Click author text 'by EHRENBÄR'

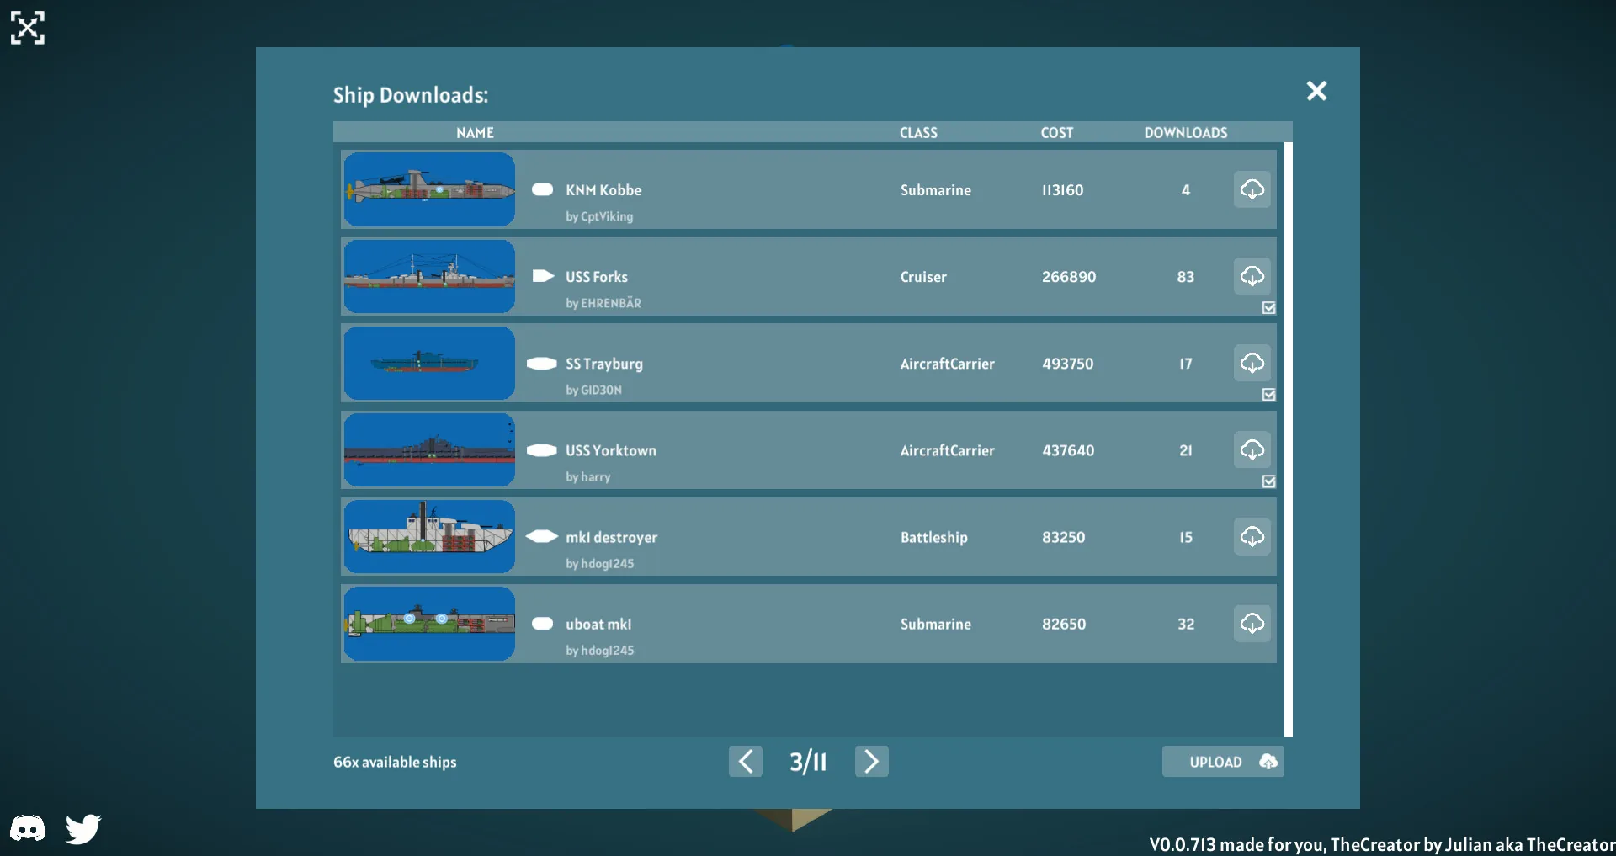(603, 303)
